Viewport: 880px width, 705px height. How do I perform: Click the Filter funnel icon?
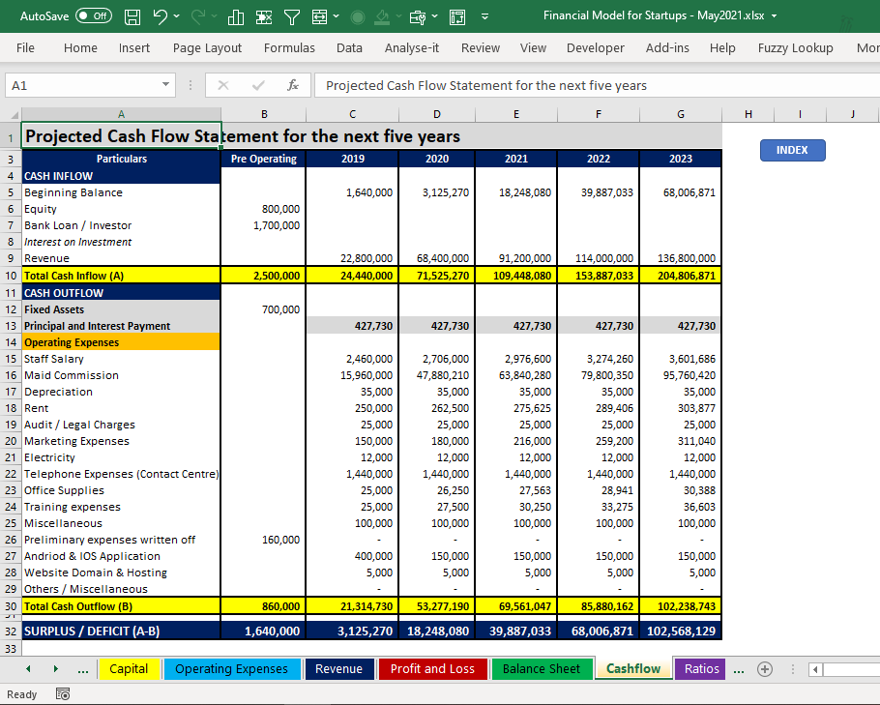[x=292, y=16]
